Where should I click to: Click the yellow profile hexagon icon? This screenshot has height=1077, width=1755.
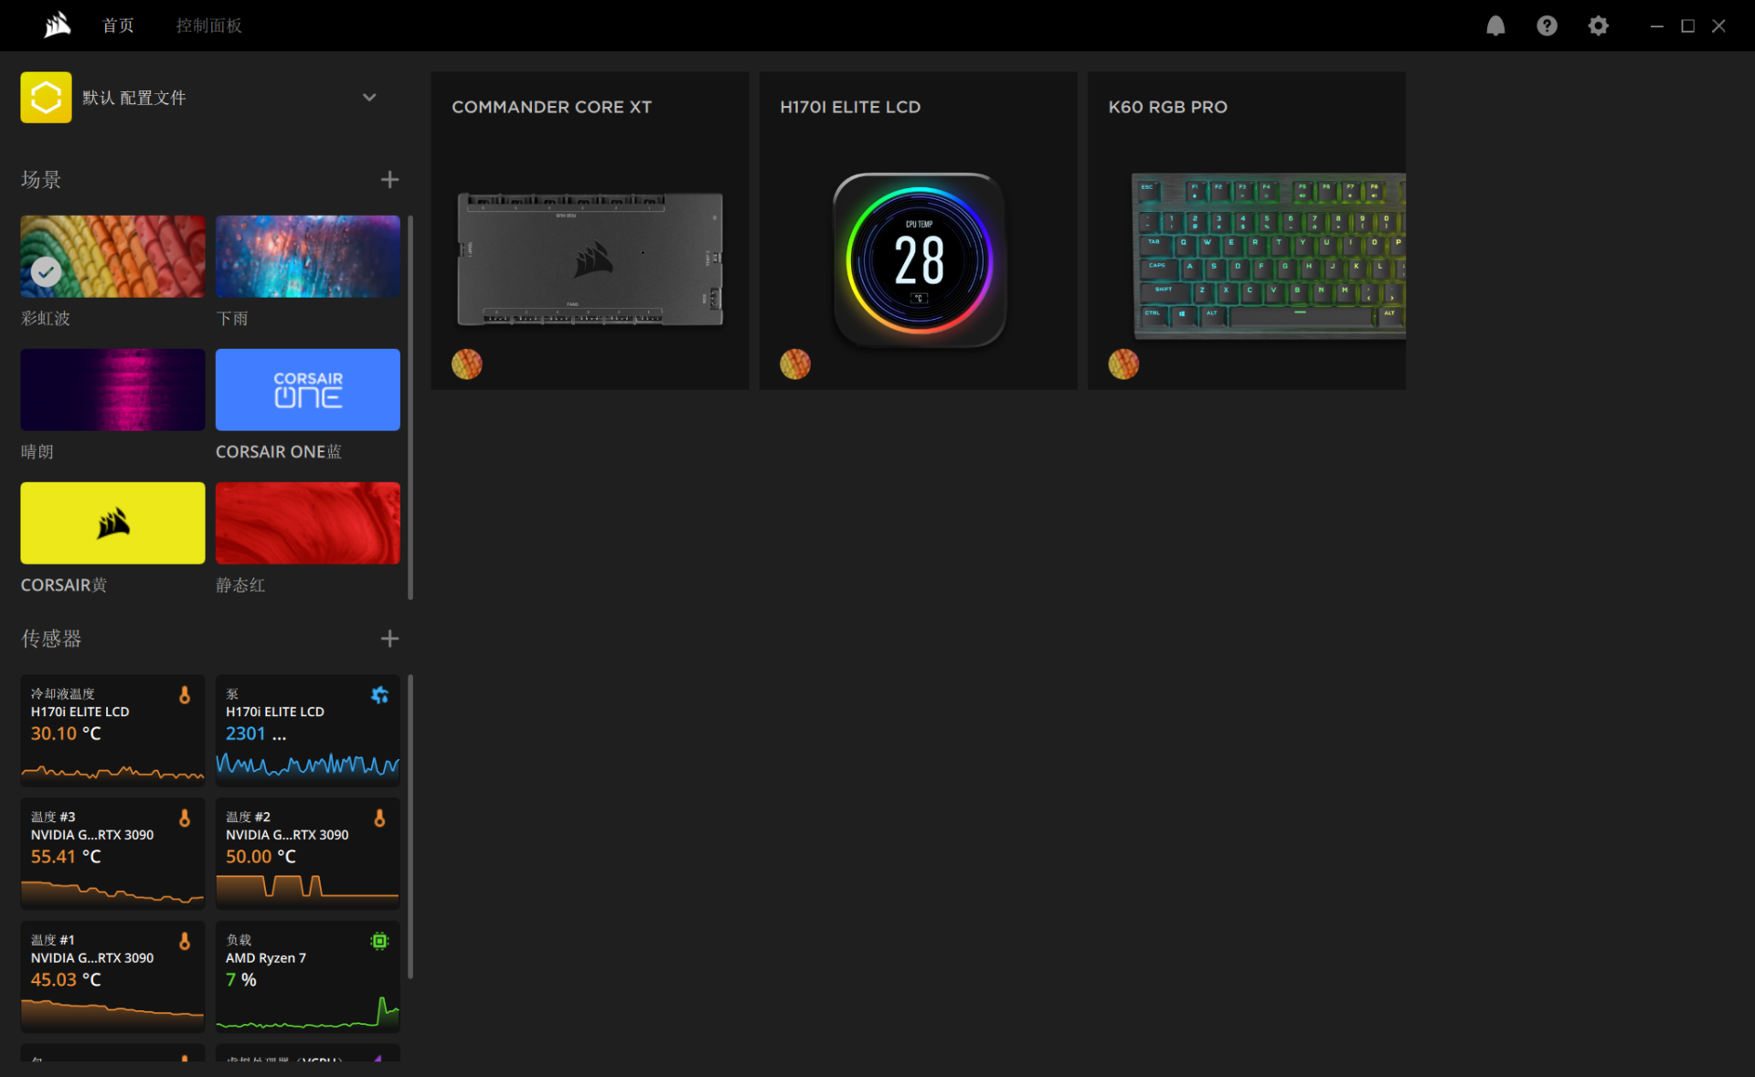point(46,97)
